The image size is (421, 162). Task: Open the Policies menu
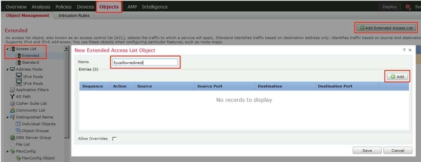click(63, 7)
